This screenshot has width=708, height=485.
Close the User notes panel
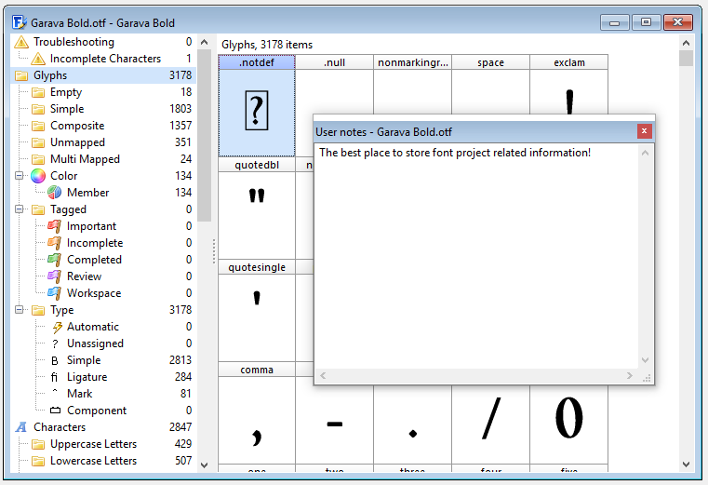point(645,131)
